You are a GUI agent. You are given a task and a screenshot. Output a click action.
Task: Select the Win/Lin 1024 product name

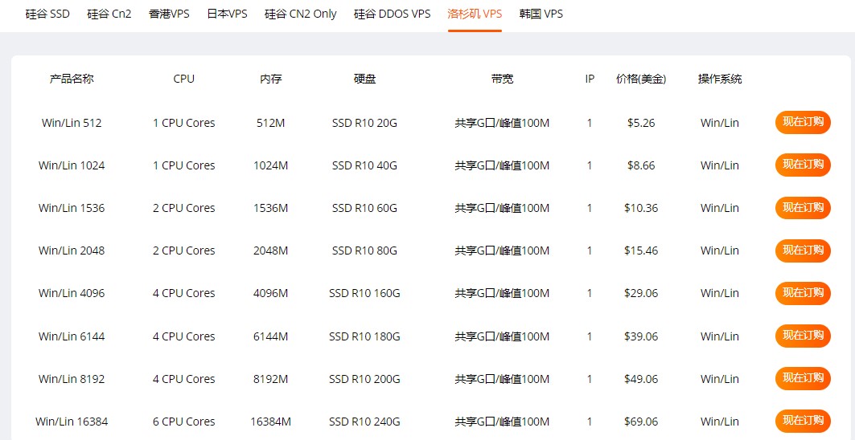72,165
